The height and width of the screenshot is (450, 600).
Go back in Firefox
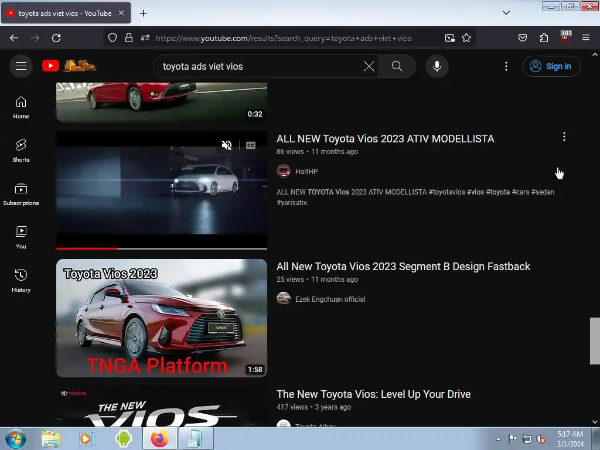click(14, 38)
